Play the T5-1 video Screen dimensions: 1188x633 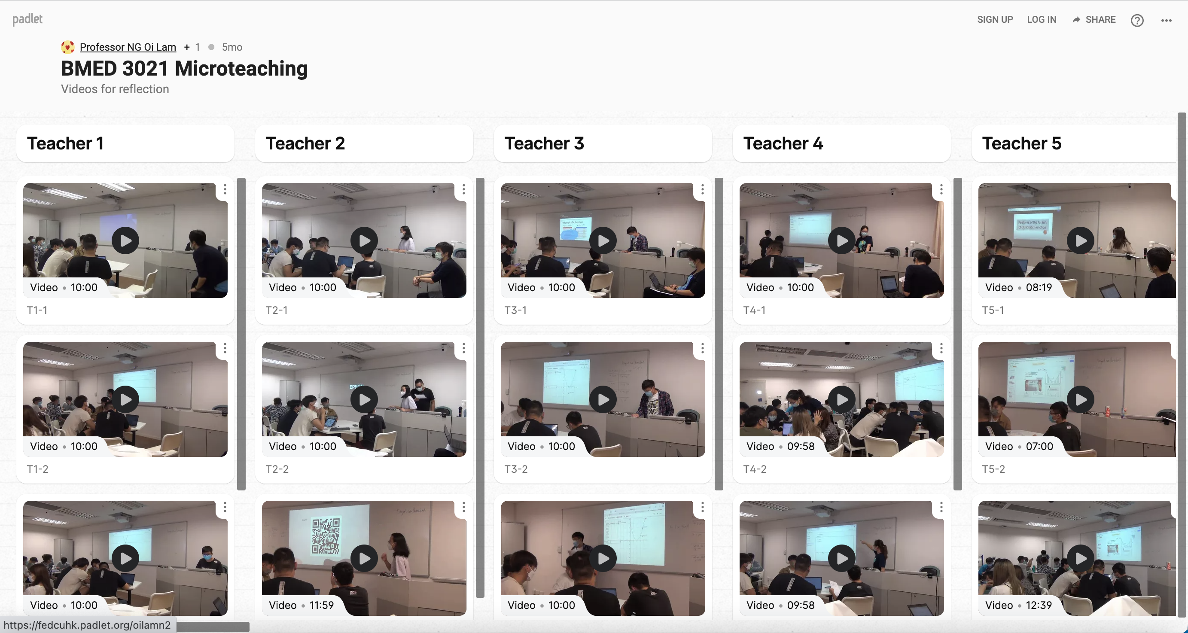pyautogui.click(x=1081, y=240)
